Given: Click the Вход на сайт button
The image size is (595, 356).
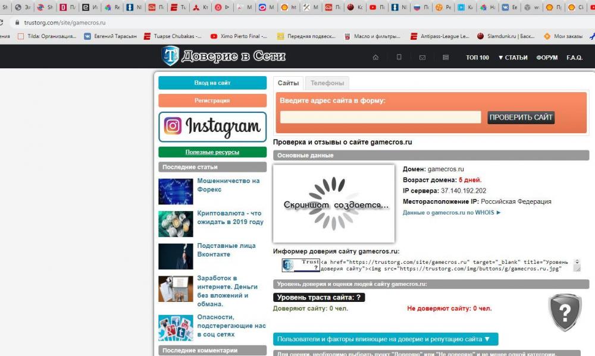Looking at the screenshot, I should [x=212, y=83].
